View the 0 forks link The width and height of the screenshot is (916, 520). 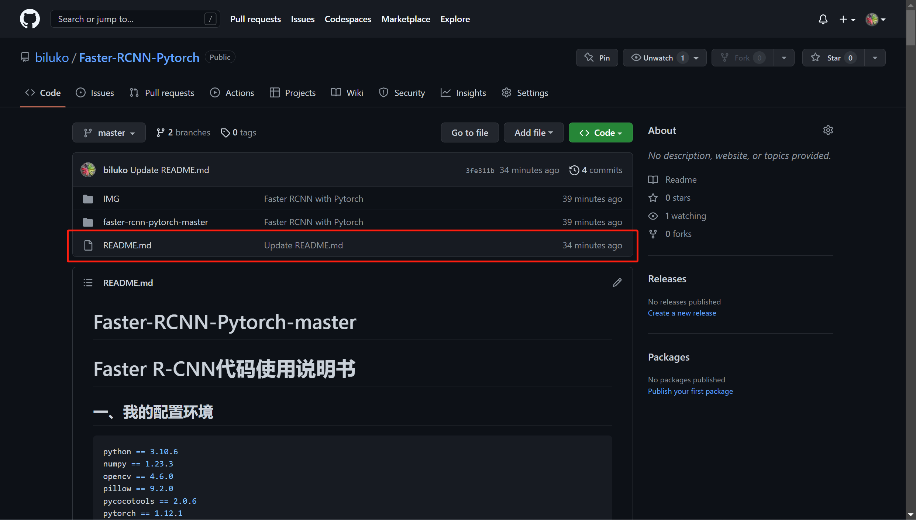point(670,234)
